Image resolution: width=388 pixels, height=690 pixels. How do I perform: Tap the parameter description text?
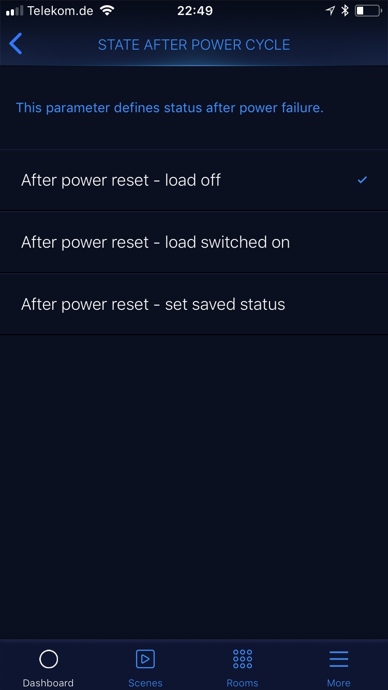pos(170,108)
